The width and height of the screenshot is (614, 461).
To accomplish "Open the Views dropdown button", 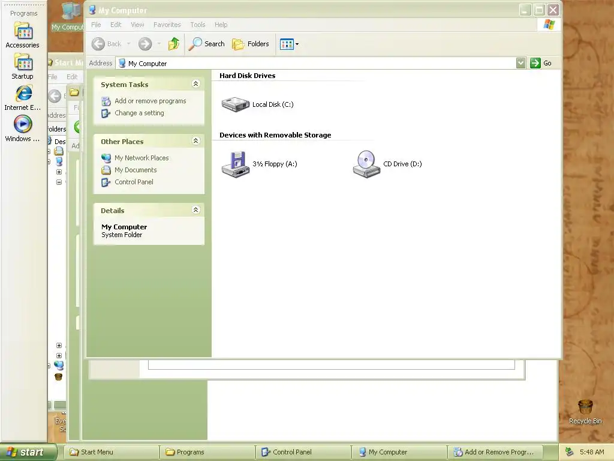I will coord(290,44).
